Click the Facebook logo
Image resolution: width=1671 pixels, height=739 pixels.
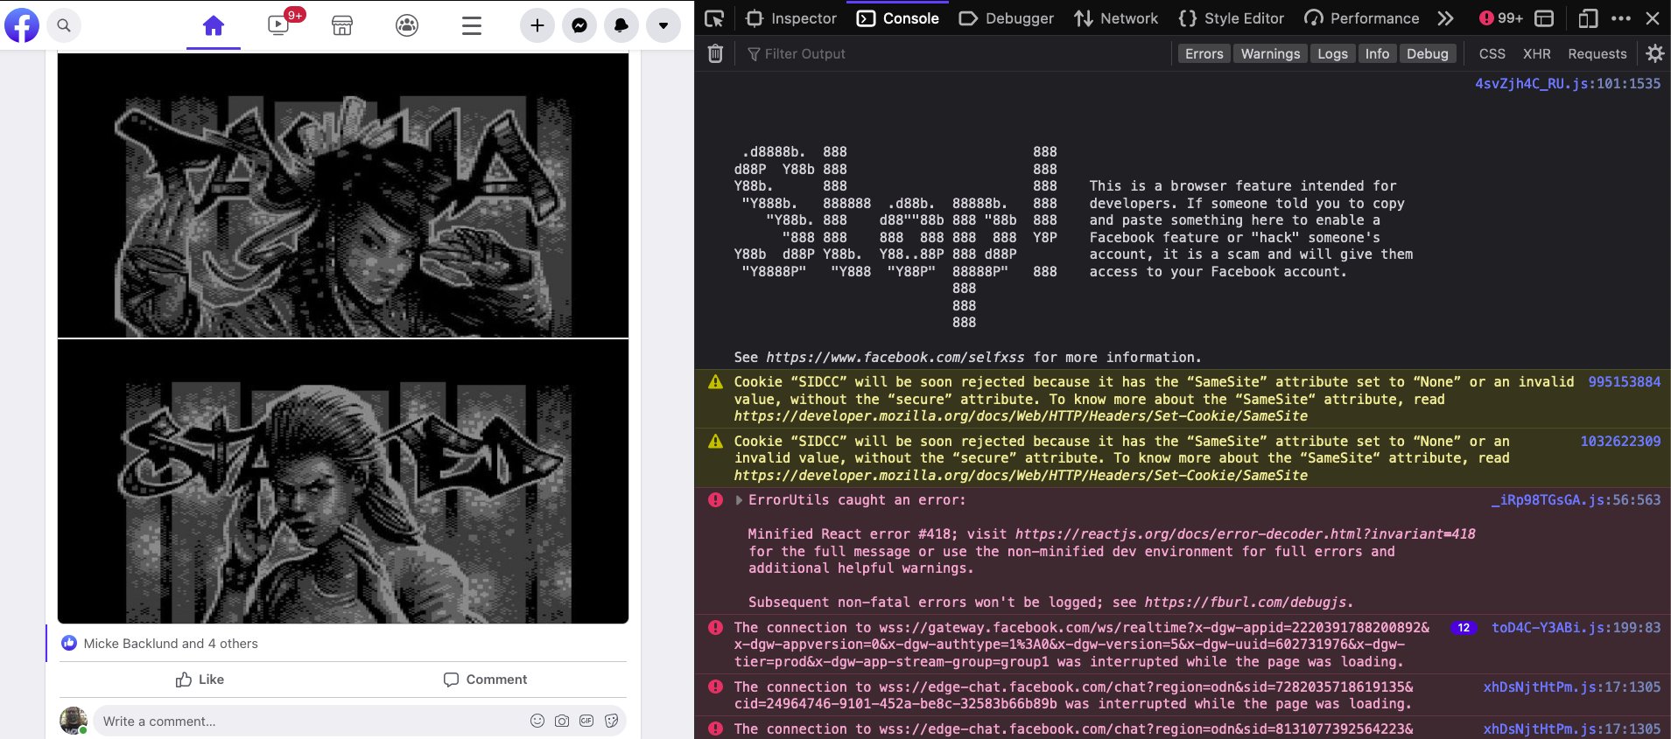point(22,25)
